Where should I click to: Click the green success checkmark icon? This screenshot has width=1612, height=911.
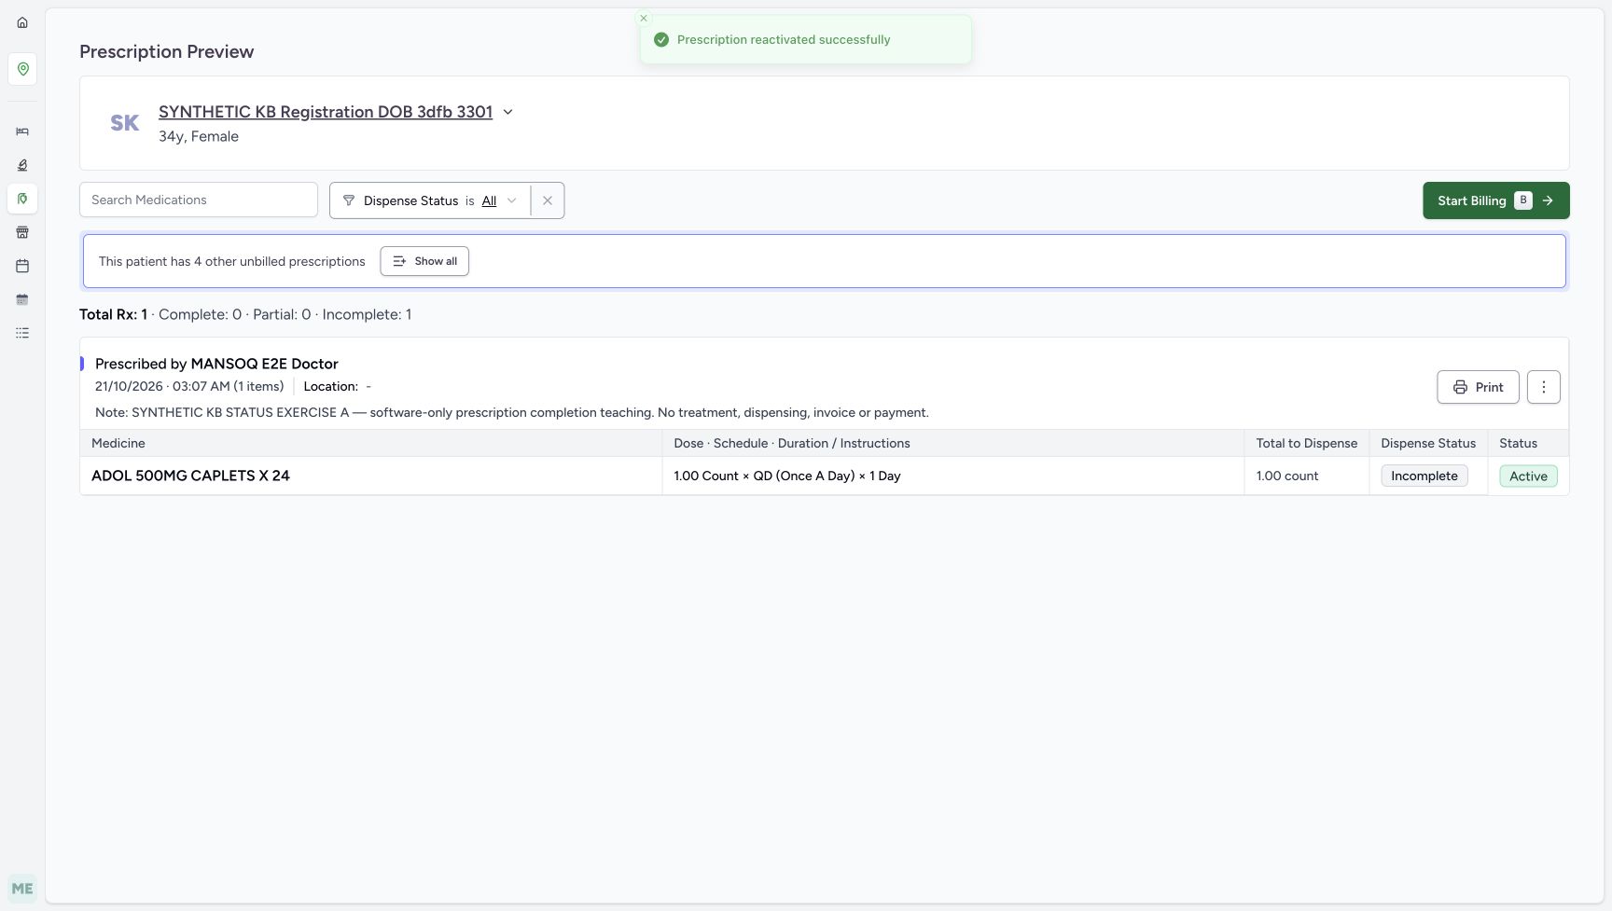pyautogui.click(x=661, y=39)
